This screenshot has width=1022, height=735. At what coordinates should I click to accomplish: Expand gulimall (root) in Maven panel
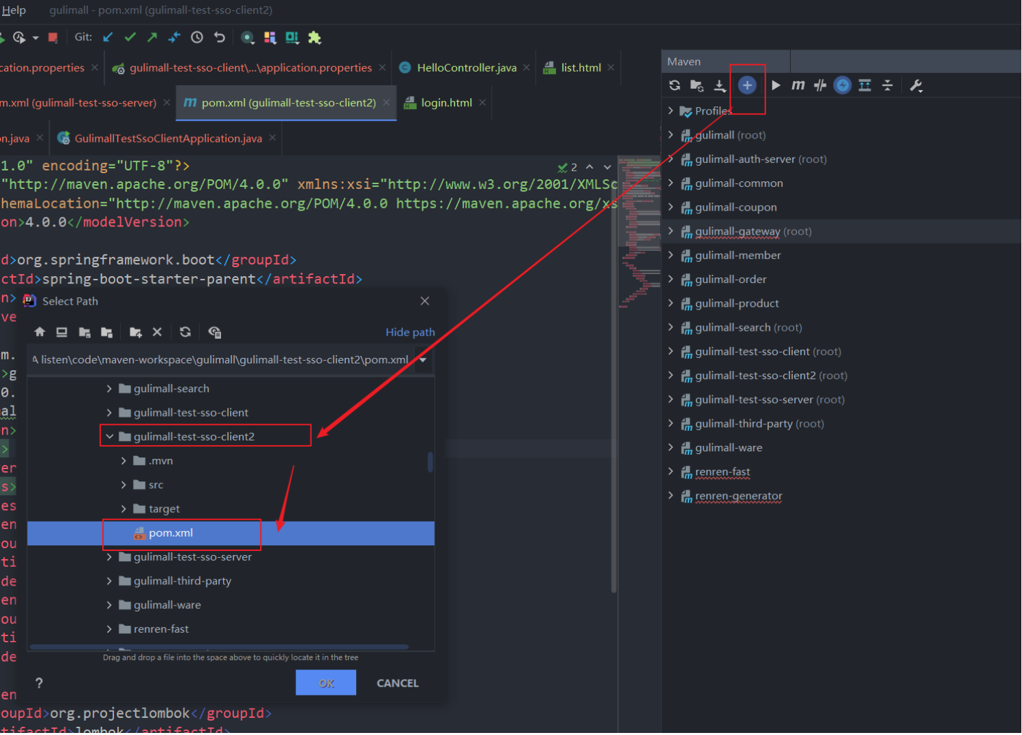tap(671, 135)
